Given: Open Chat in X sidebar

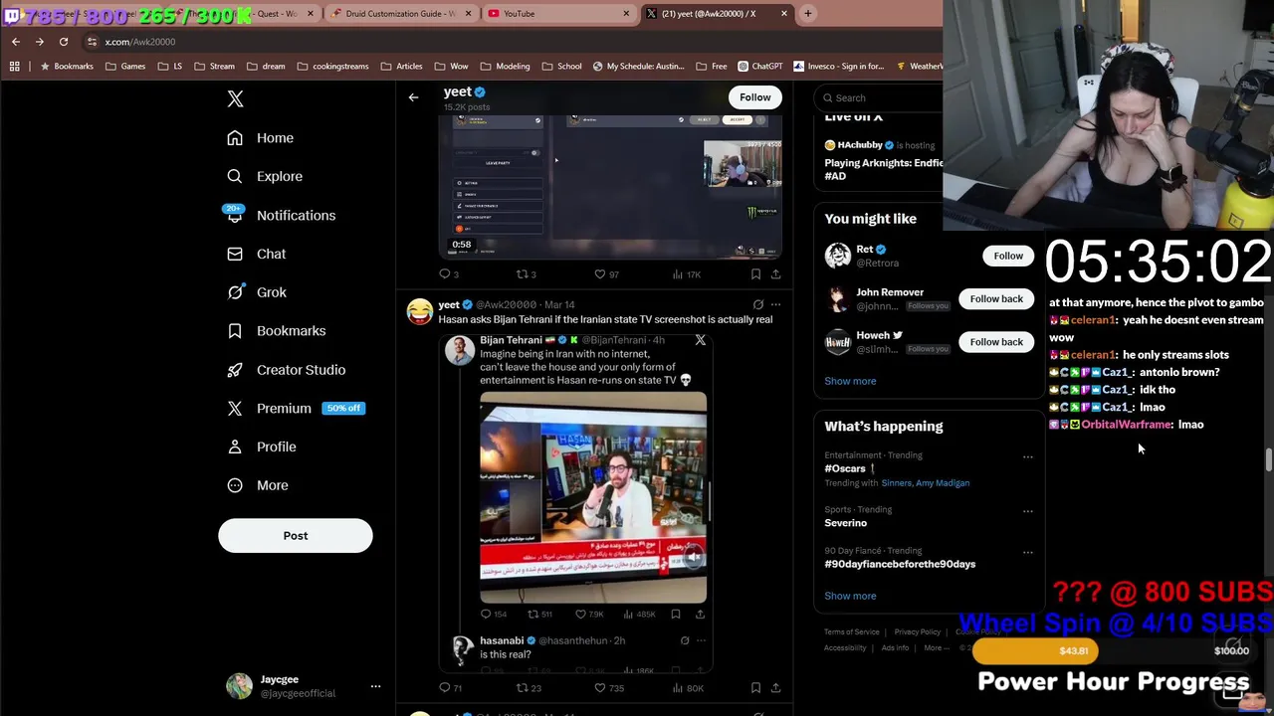Looking at the screenshot, I should tap(256, 254).
